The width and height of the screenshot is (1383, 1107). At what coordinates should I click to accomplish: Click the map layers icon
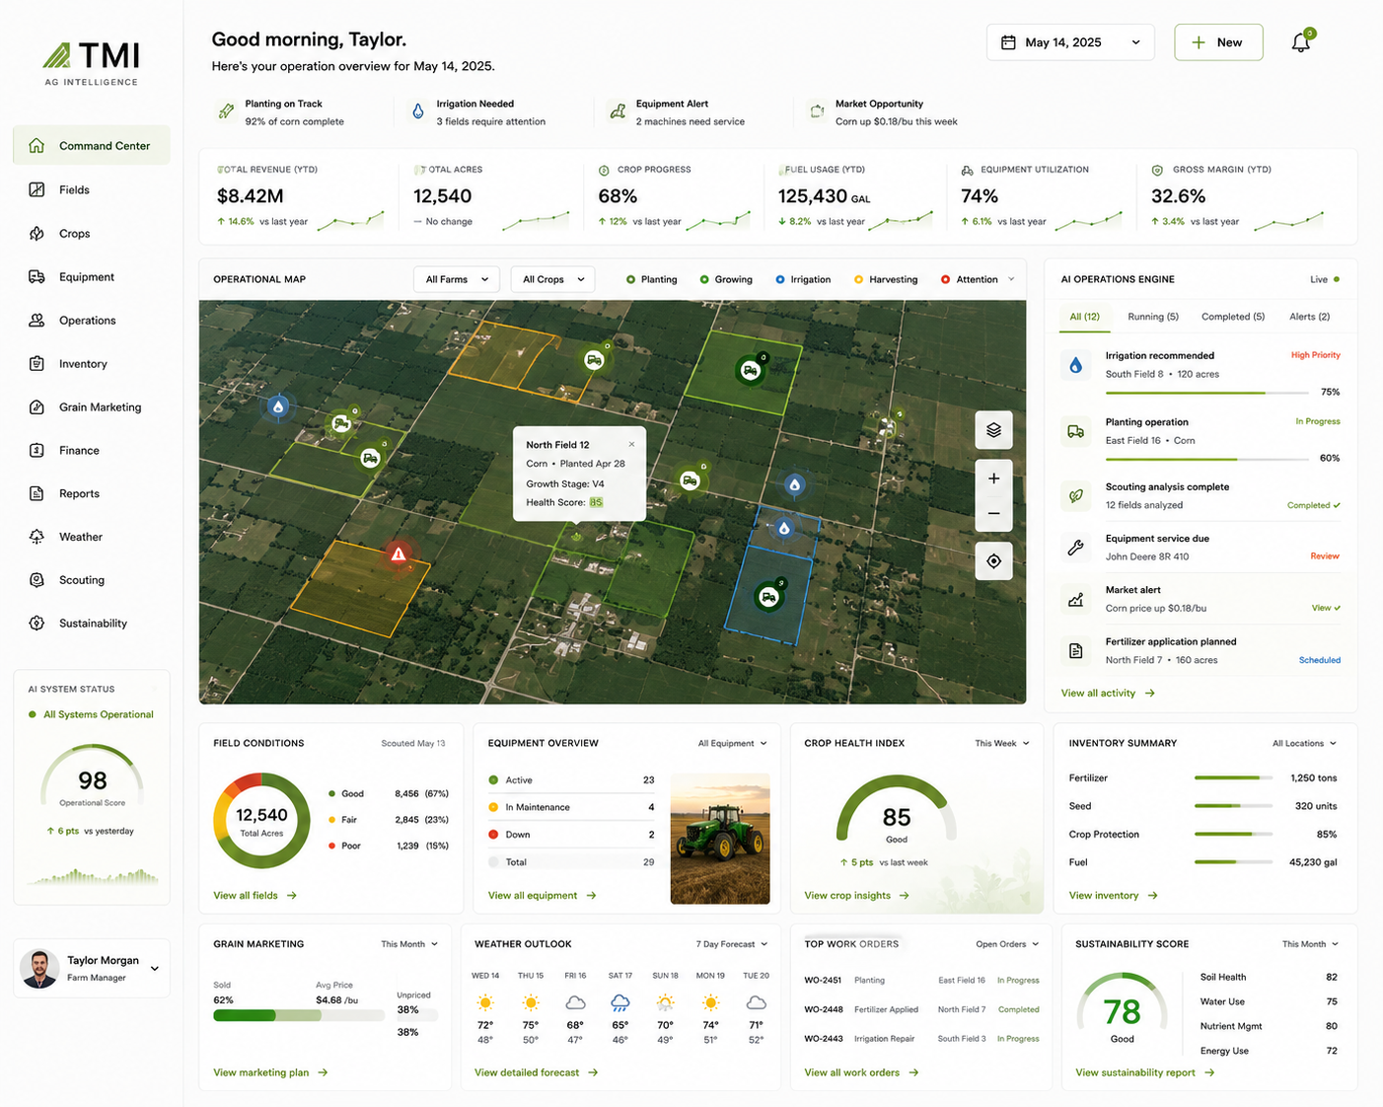pos(993,430)
